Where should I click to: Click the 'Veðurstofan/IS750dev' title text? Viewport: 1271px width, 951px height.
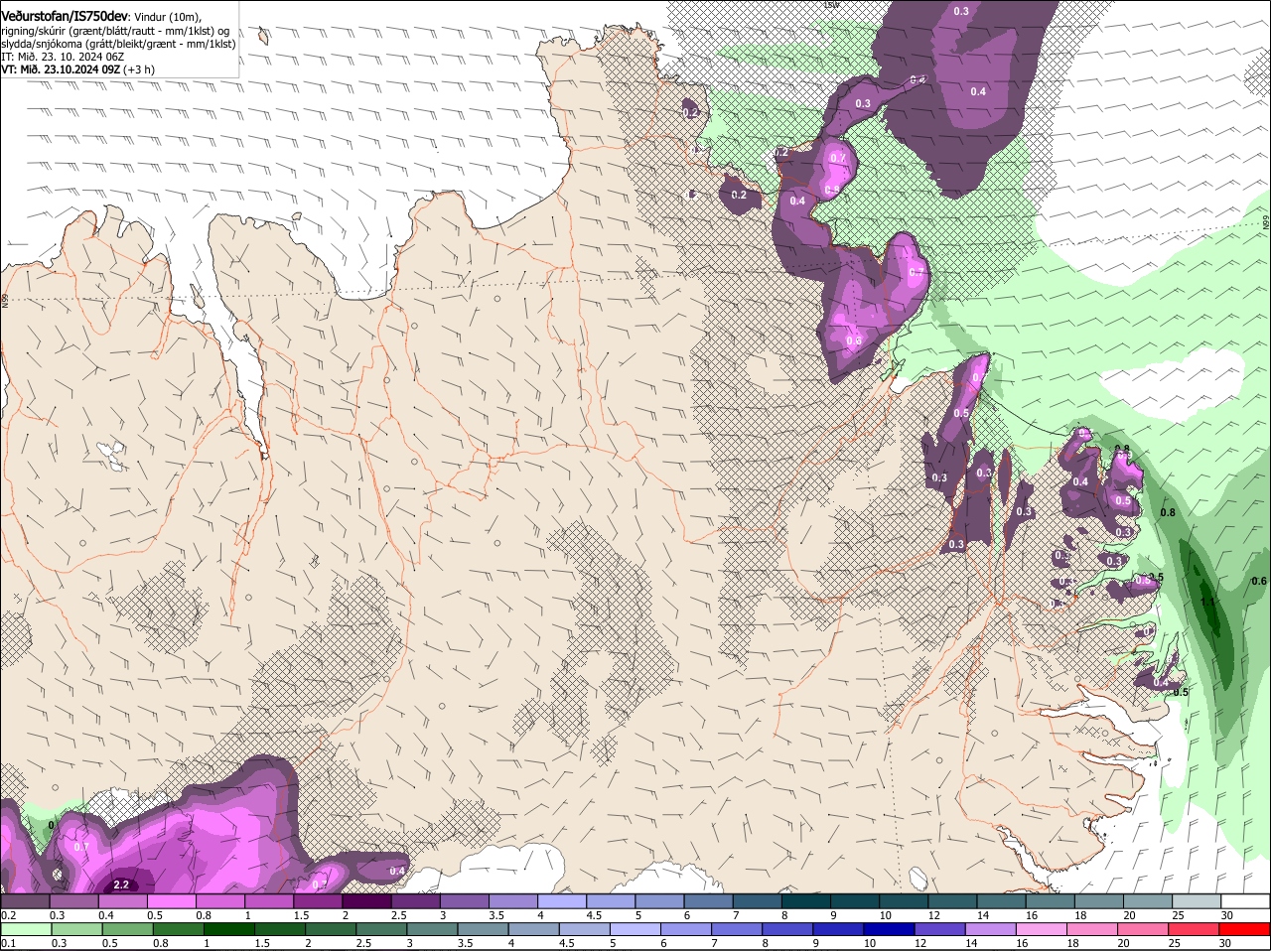click(x=65, y=15)
